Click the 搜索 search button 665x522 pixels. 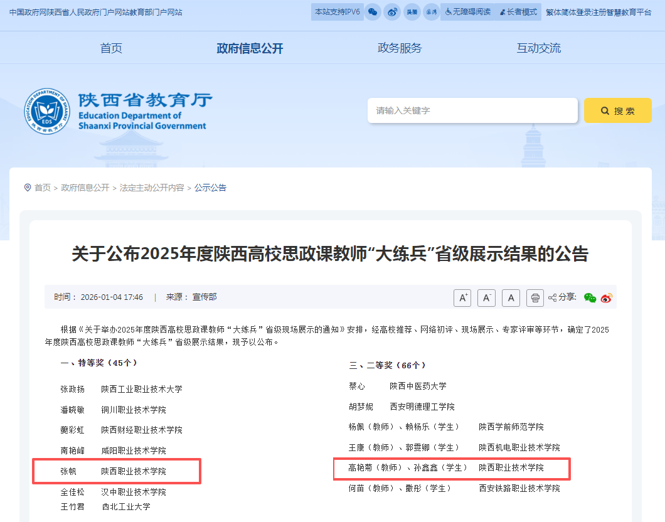617,110
